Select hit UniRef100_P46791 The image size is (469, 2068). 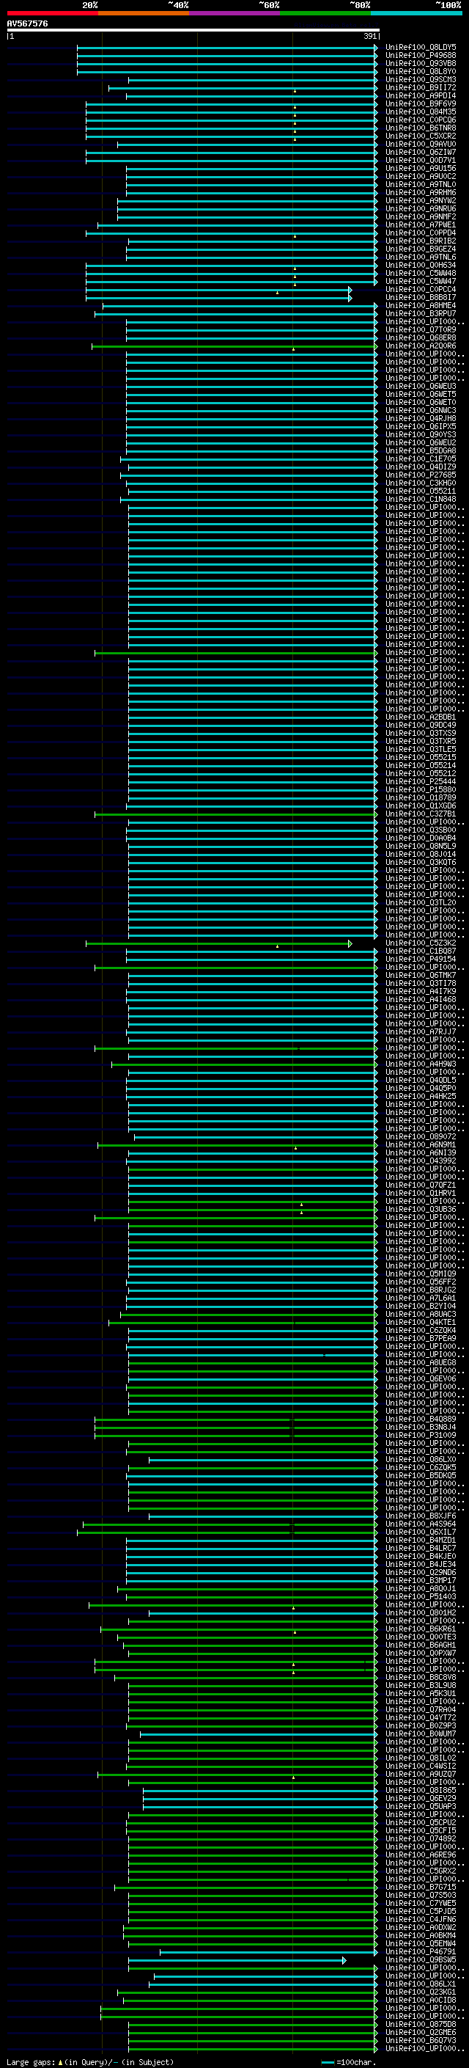421,1951
